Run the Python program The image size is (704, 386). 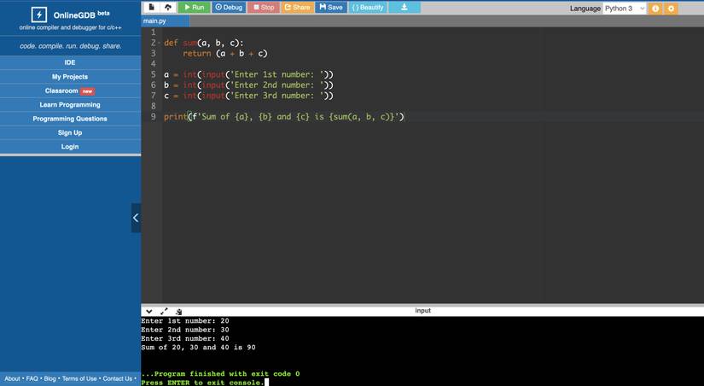(x=194, y=7)
